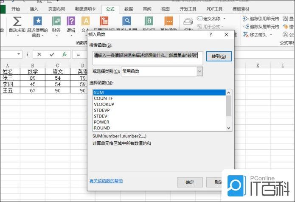Open the Name Box dropdown arrow
This screenshot has width=295, height=202.
tap(19, 54)
